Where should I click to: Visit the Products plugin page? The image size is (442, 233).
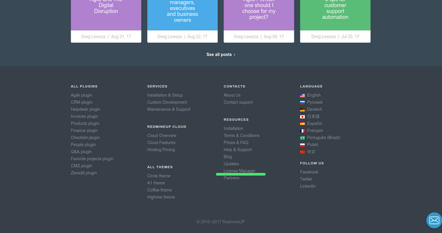point(85,123)
